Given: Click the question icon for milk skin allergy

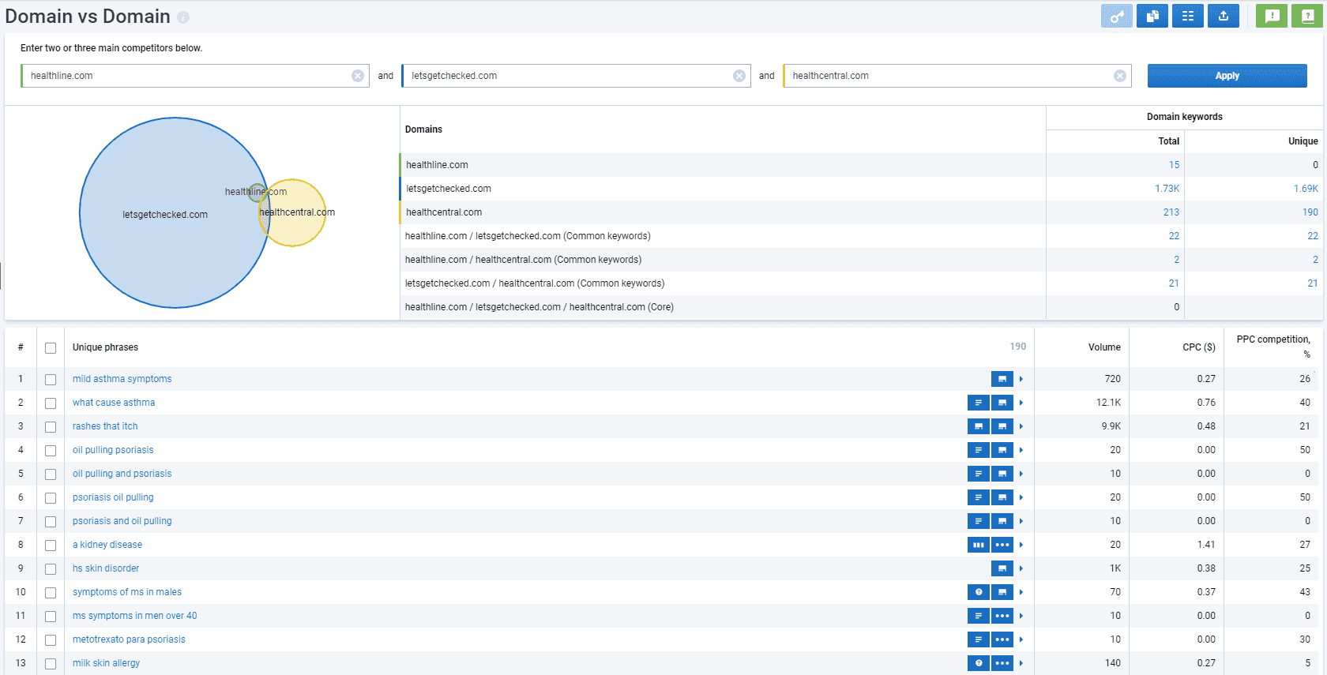Looking at the screenshot, I should (979, 663).
